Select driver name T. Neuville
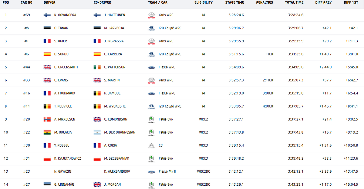The width and height of the screenshot is (364, 189). click(x=62, y=106)
